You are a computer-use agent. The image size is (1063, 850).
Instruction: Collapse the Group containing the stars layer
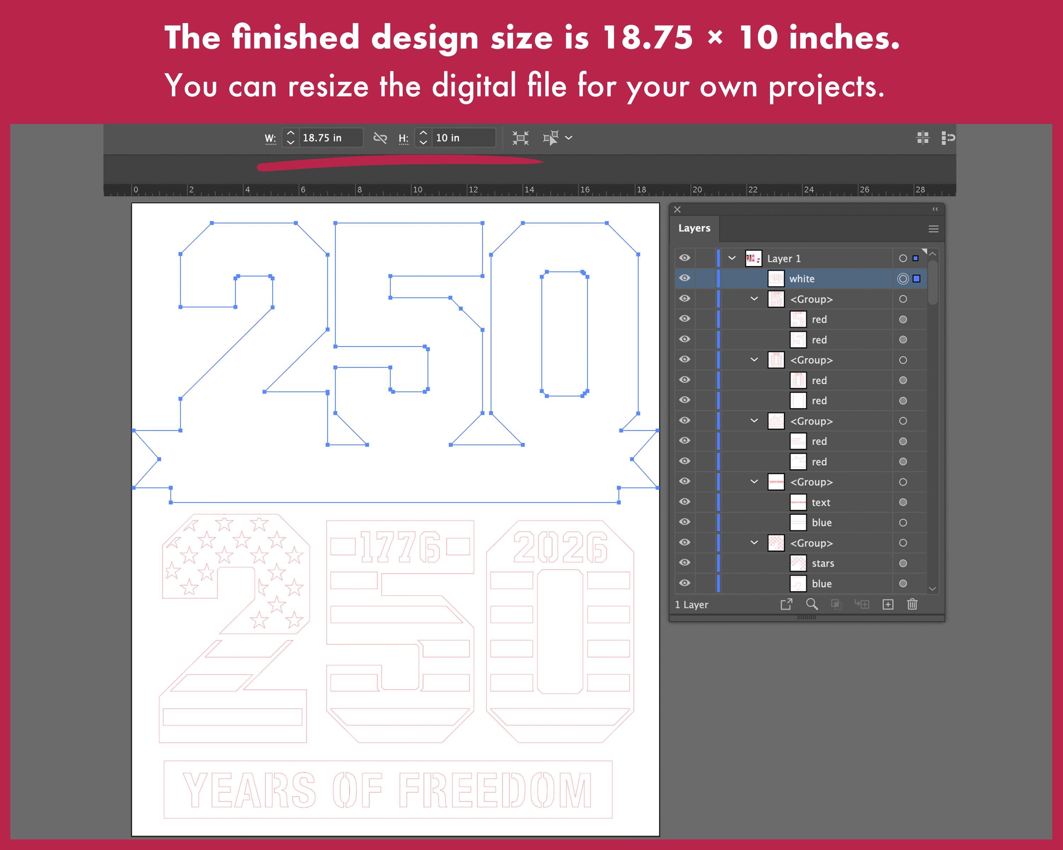click(754, 543)
